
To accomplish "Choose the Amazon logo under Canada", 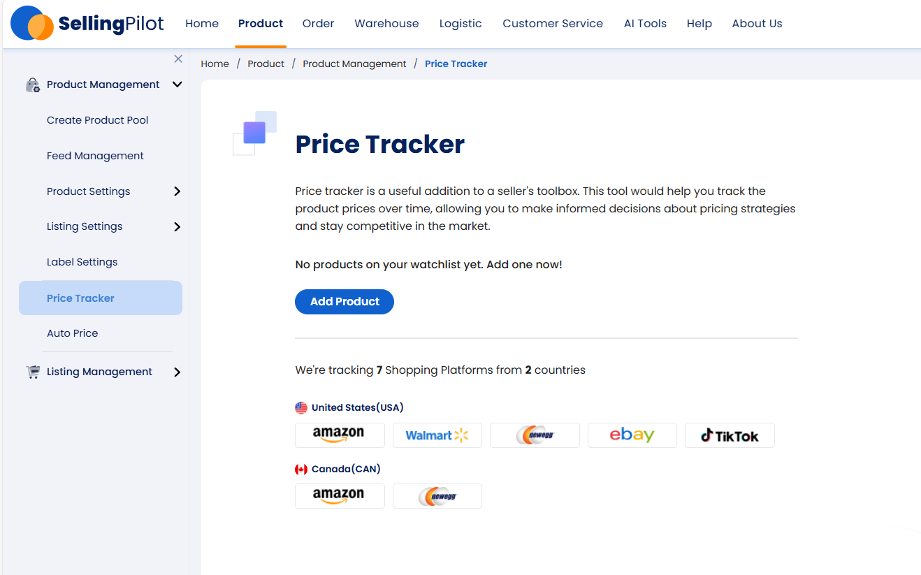I will coord(340,496).
